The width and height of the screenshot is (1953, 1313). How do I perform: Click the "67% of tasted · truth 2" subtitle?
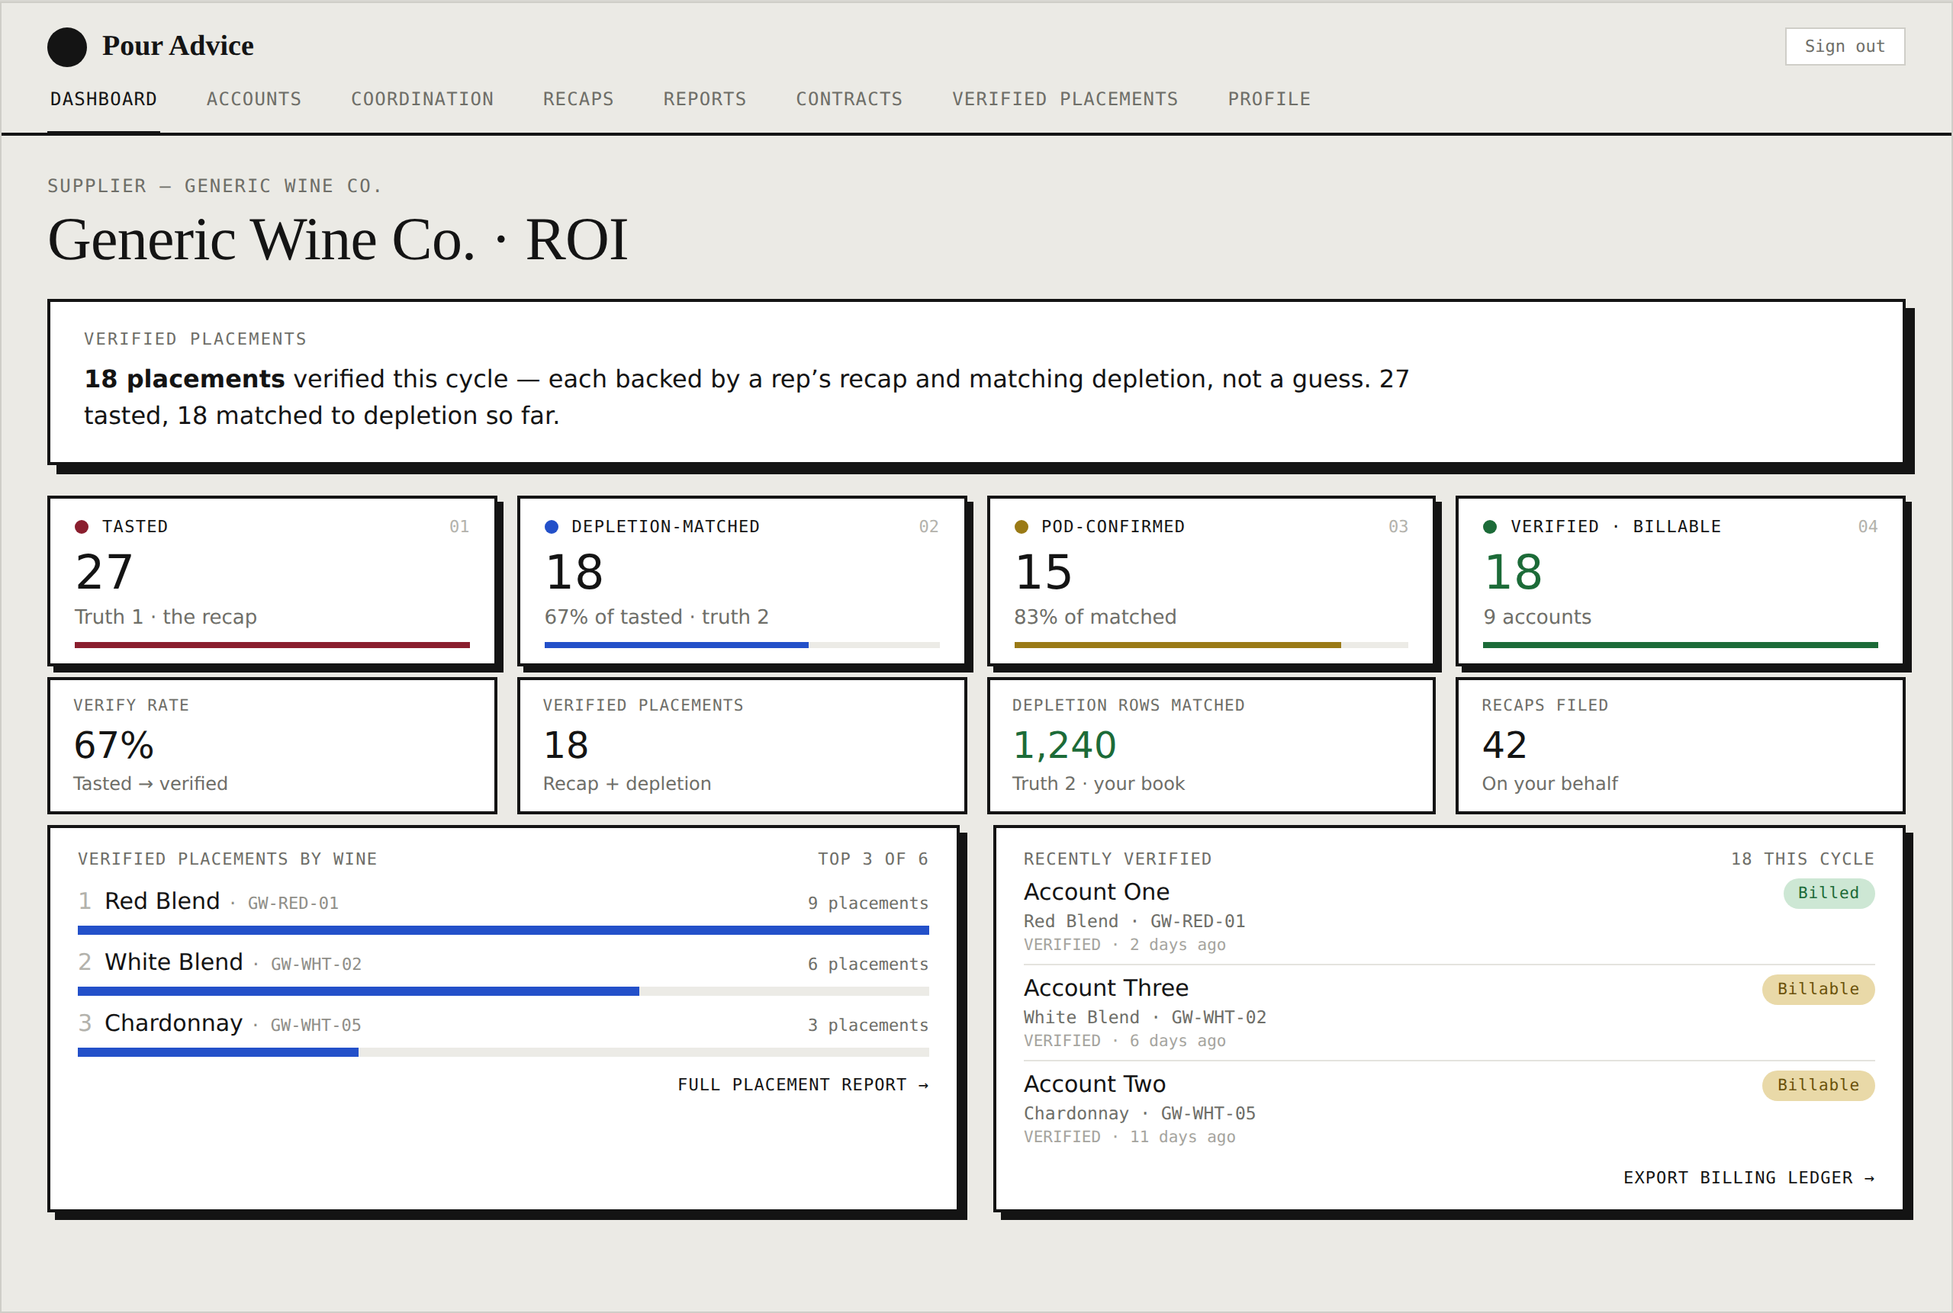(657, 617)
